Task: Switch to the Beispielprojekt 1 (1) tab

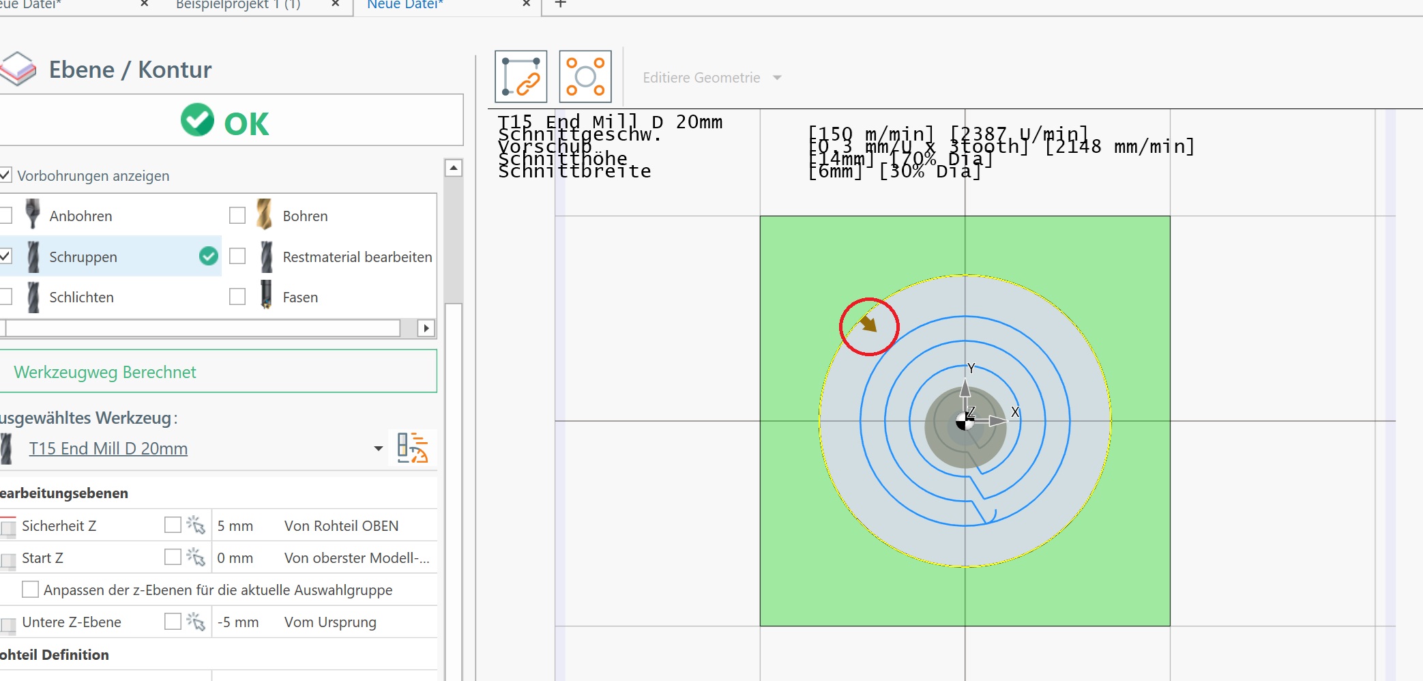Action: tap(238, 5)
